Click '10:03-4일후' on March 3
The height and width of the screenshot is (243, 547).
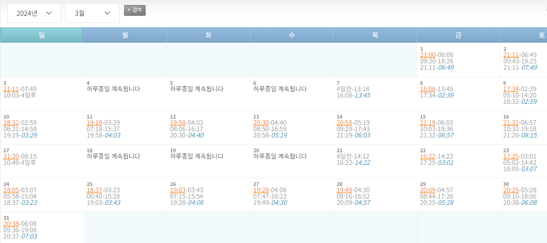[20, 95]
